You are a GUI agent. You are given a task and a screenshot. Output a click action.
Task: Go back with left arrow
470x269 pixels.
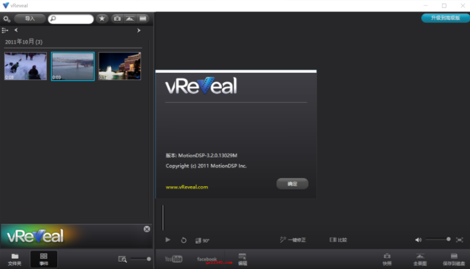pos(16,30)
